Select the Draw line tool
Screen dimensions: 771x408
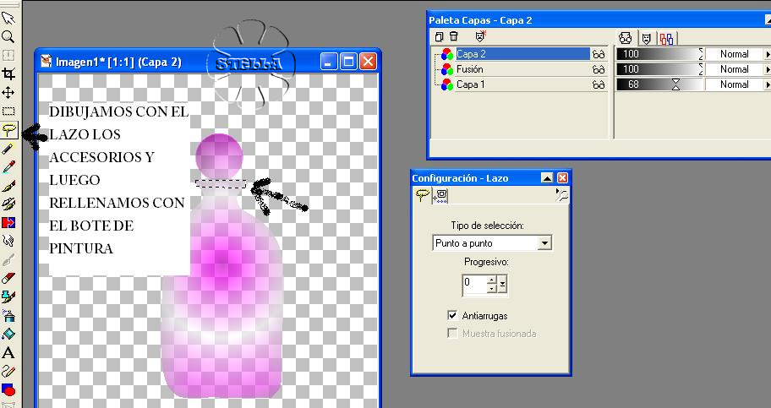click(x=8, y=371)
